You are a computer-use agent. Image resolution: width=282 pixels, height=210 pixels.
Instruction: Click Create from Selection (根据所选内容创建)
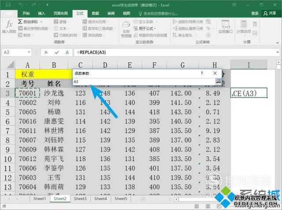pos(150,35)
